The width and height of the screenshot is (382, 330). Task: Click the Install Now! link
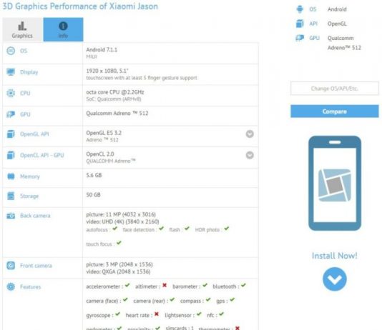[335, 256]
